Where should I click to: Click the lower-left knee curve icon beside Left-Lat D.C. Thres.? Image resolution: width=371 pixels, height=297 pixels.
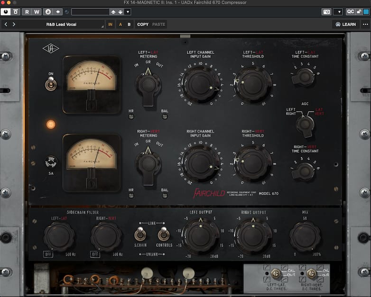[267, 279]
